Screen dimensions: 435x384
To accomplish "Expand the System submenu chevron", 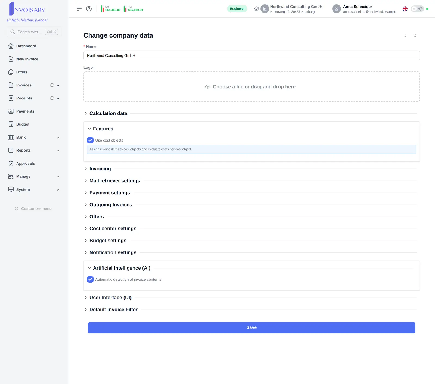I will pos(58,190).
